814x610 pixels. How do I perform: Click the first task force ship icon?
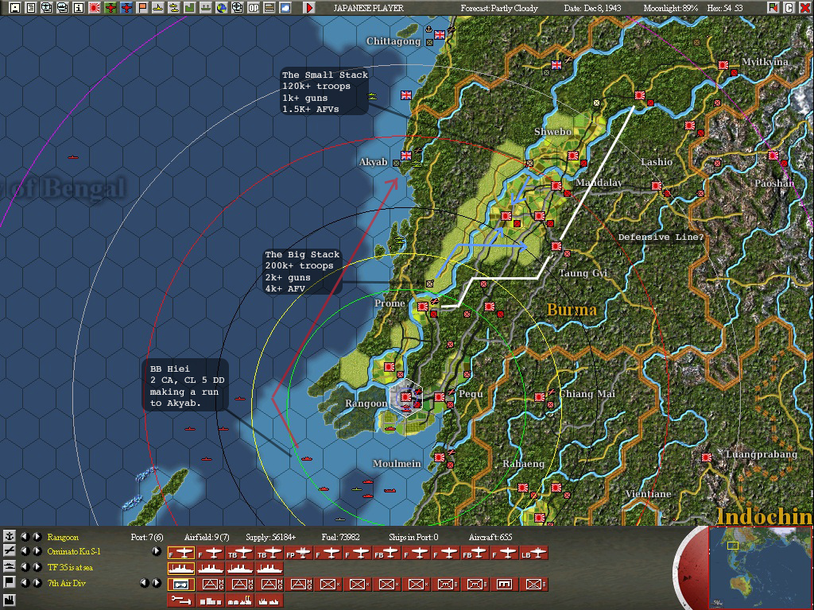click(x=181, y=569)
